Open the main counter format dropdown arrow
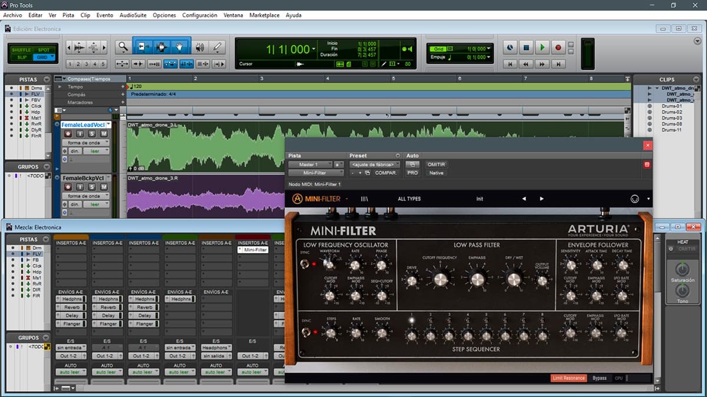Screen dimensions: 707x397 point(314,49)
